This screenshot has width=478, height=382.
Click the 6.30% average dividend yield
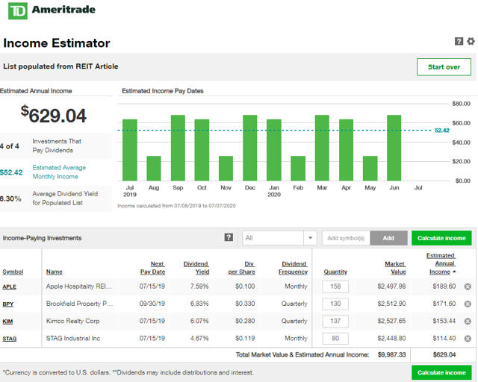click(x=10, y=199)
